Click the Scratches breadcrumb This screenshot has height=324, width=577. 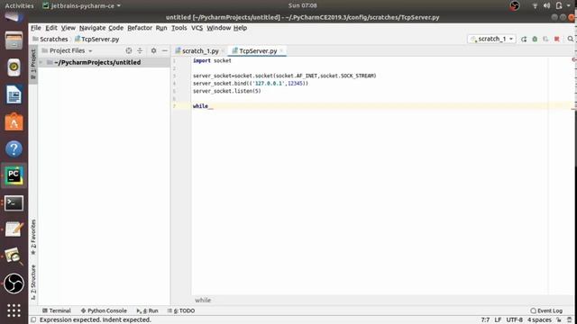[50, 39]
